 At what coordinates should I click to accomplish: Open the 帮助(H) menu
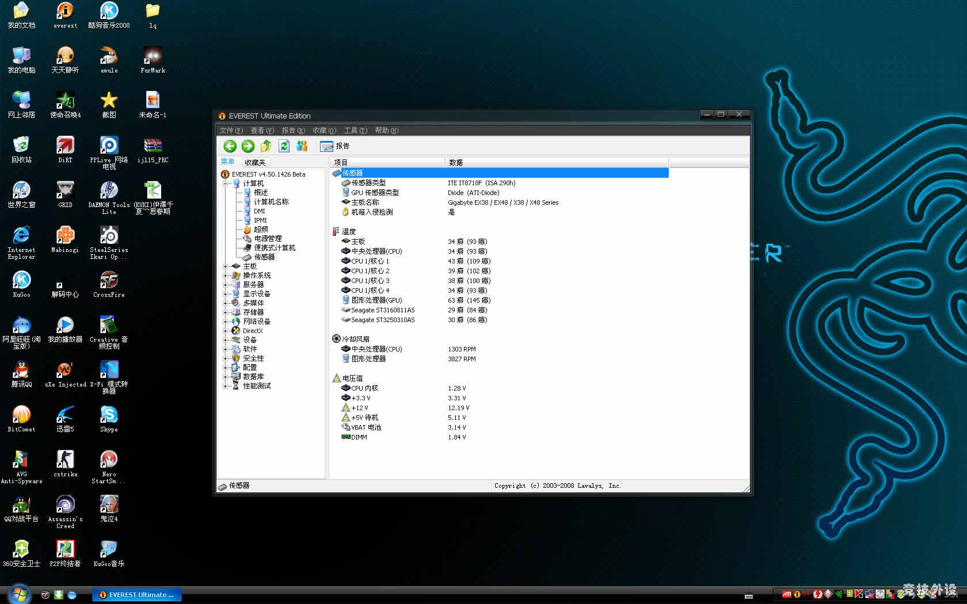coord(386,131)
